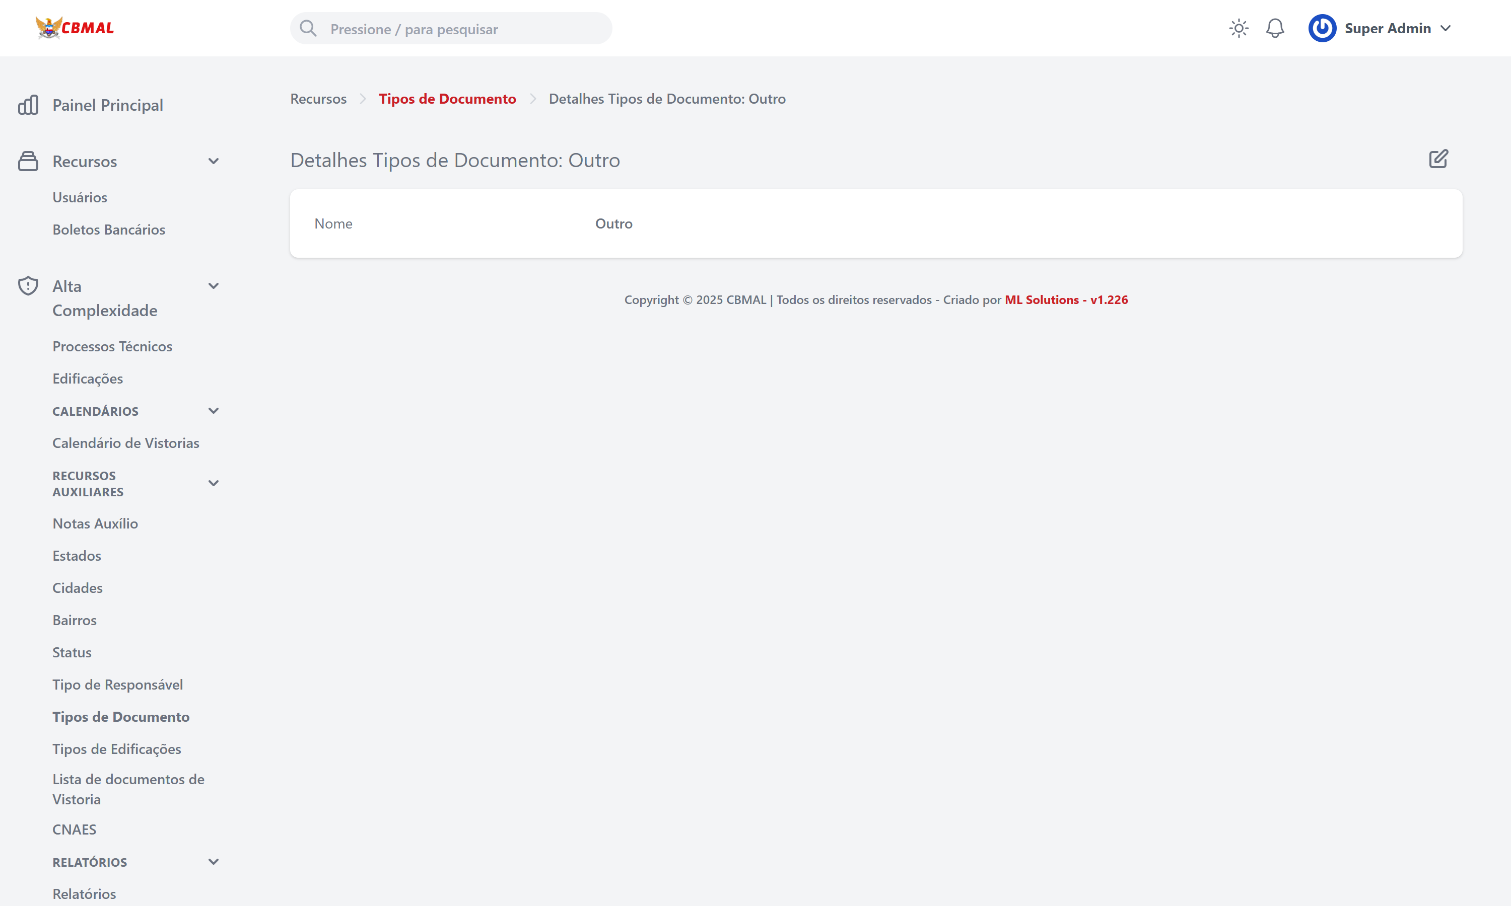The image size is (1511, 906).
Task: Click the CBMAL logo
Action: pos(75,28)
